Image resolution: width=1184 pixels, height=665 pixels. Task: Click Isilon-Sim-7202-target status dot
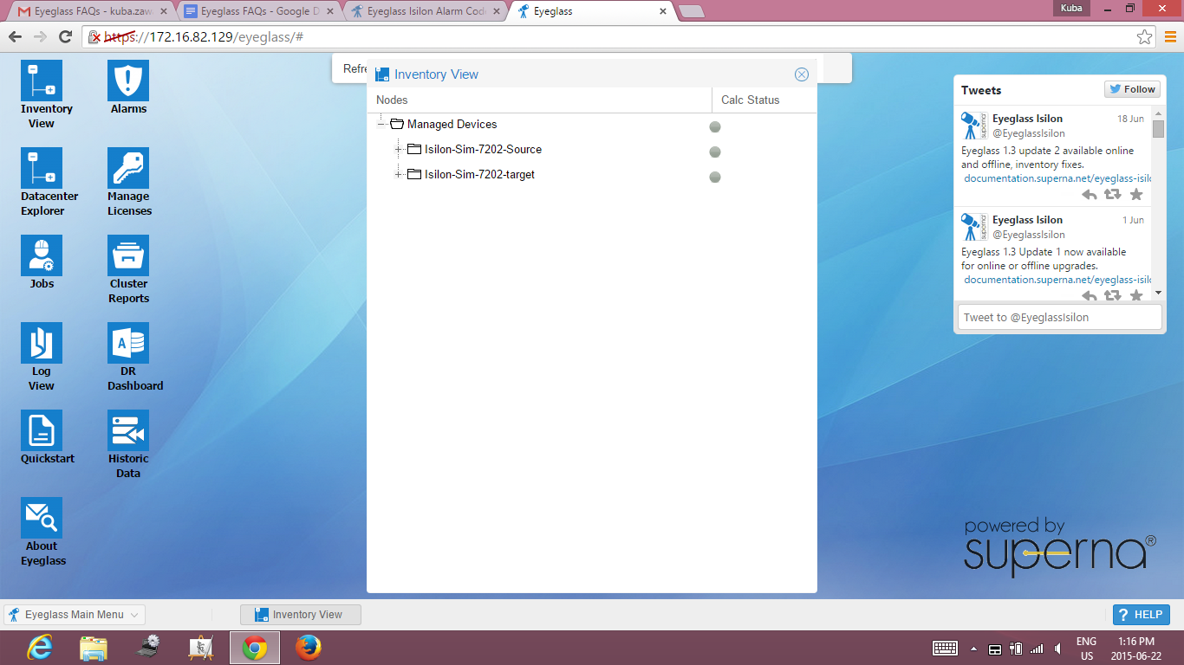pos(715,177)
